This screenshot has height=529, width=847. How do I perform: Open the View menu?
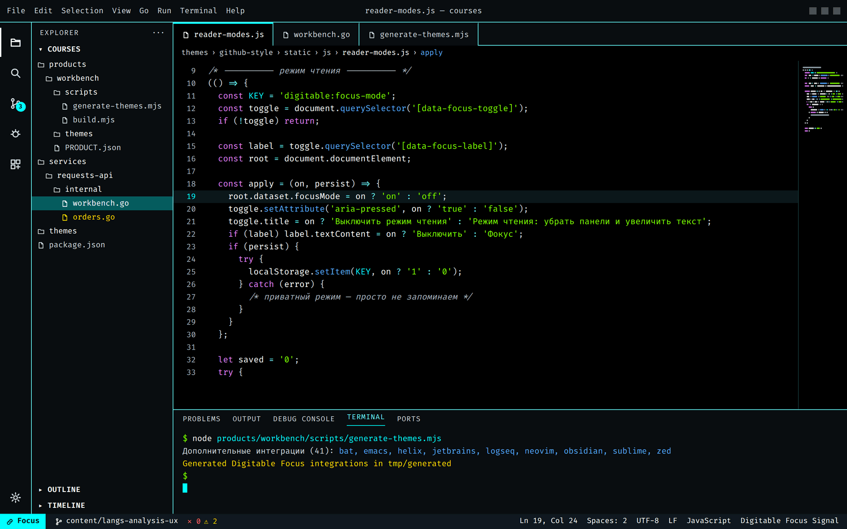121,11
